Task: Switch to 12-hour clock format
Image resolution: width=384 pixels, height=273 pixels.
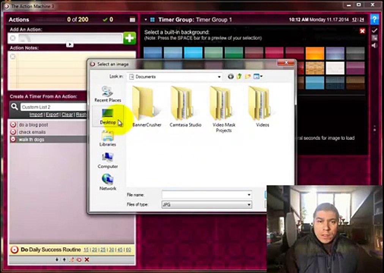Action: 354,20
